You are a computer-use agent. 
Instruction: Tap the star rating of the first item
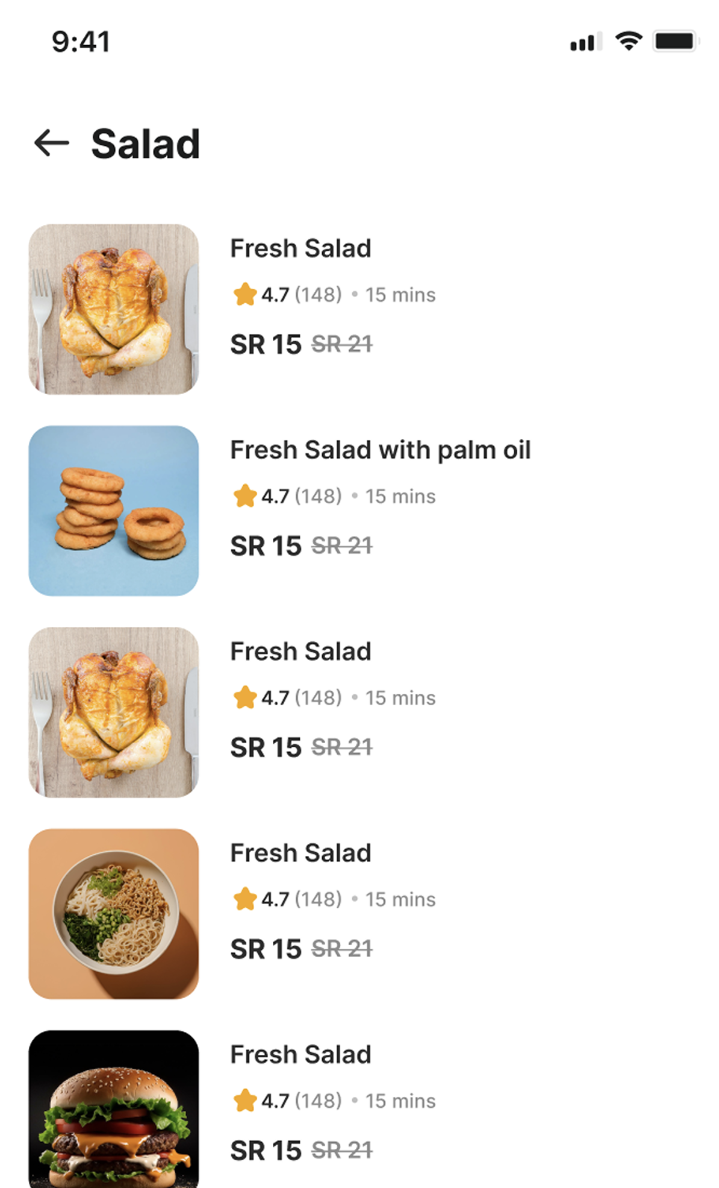(x=245, y=295)
